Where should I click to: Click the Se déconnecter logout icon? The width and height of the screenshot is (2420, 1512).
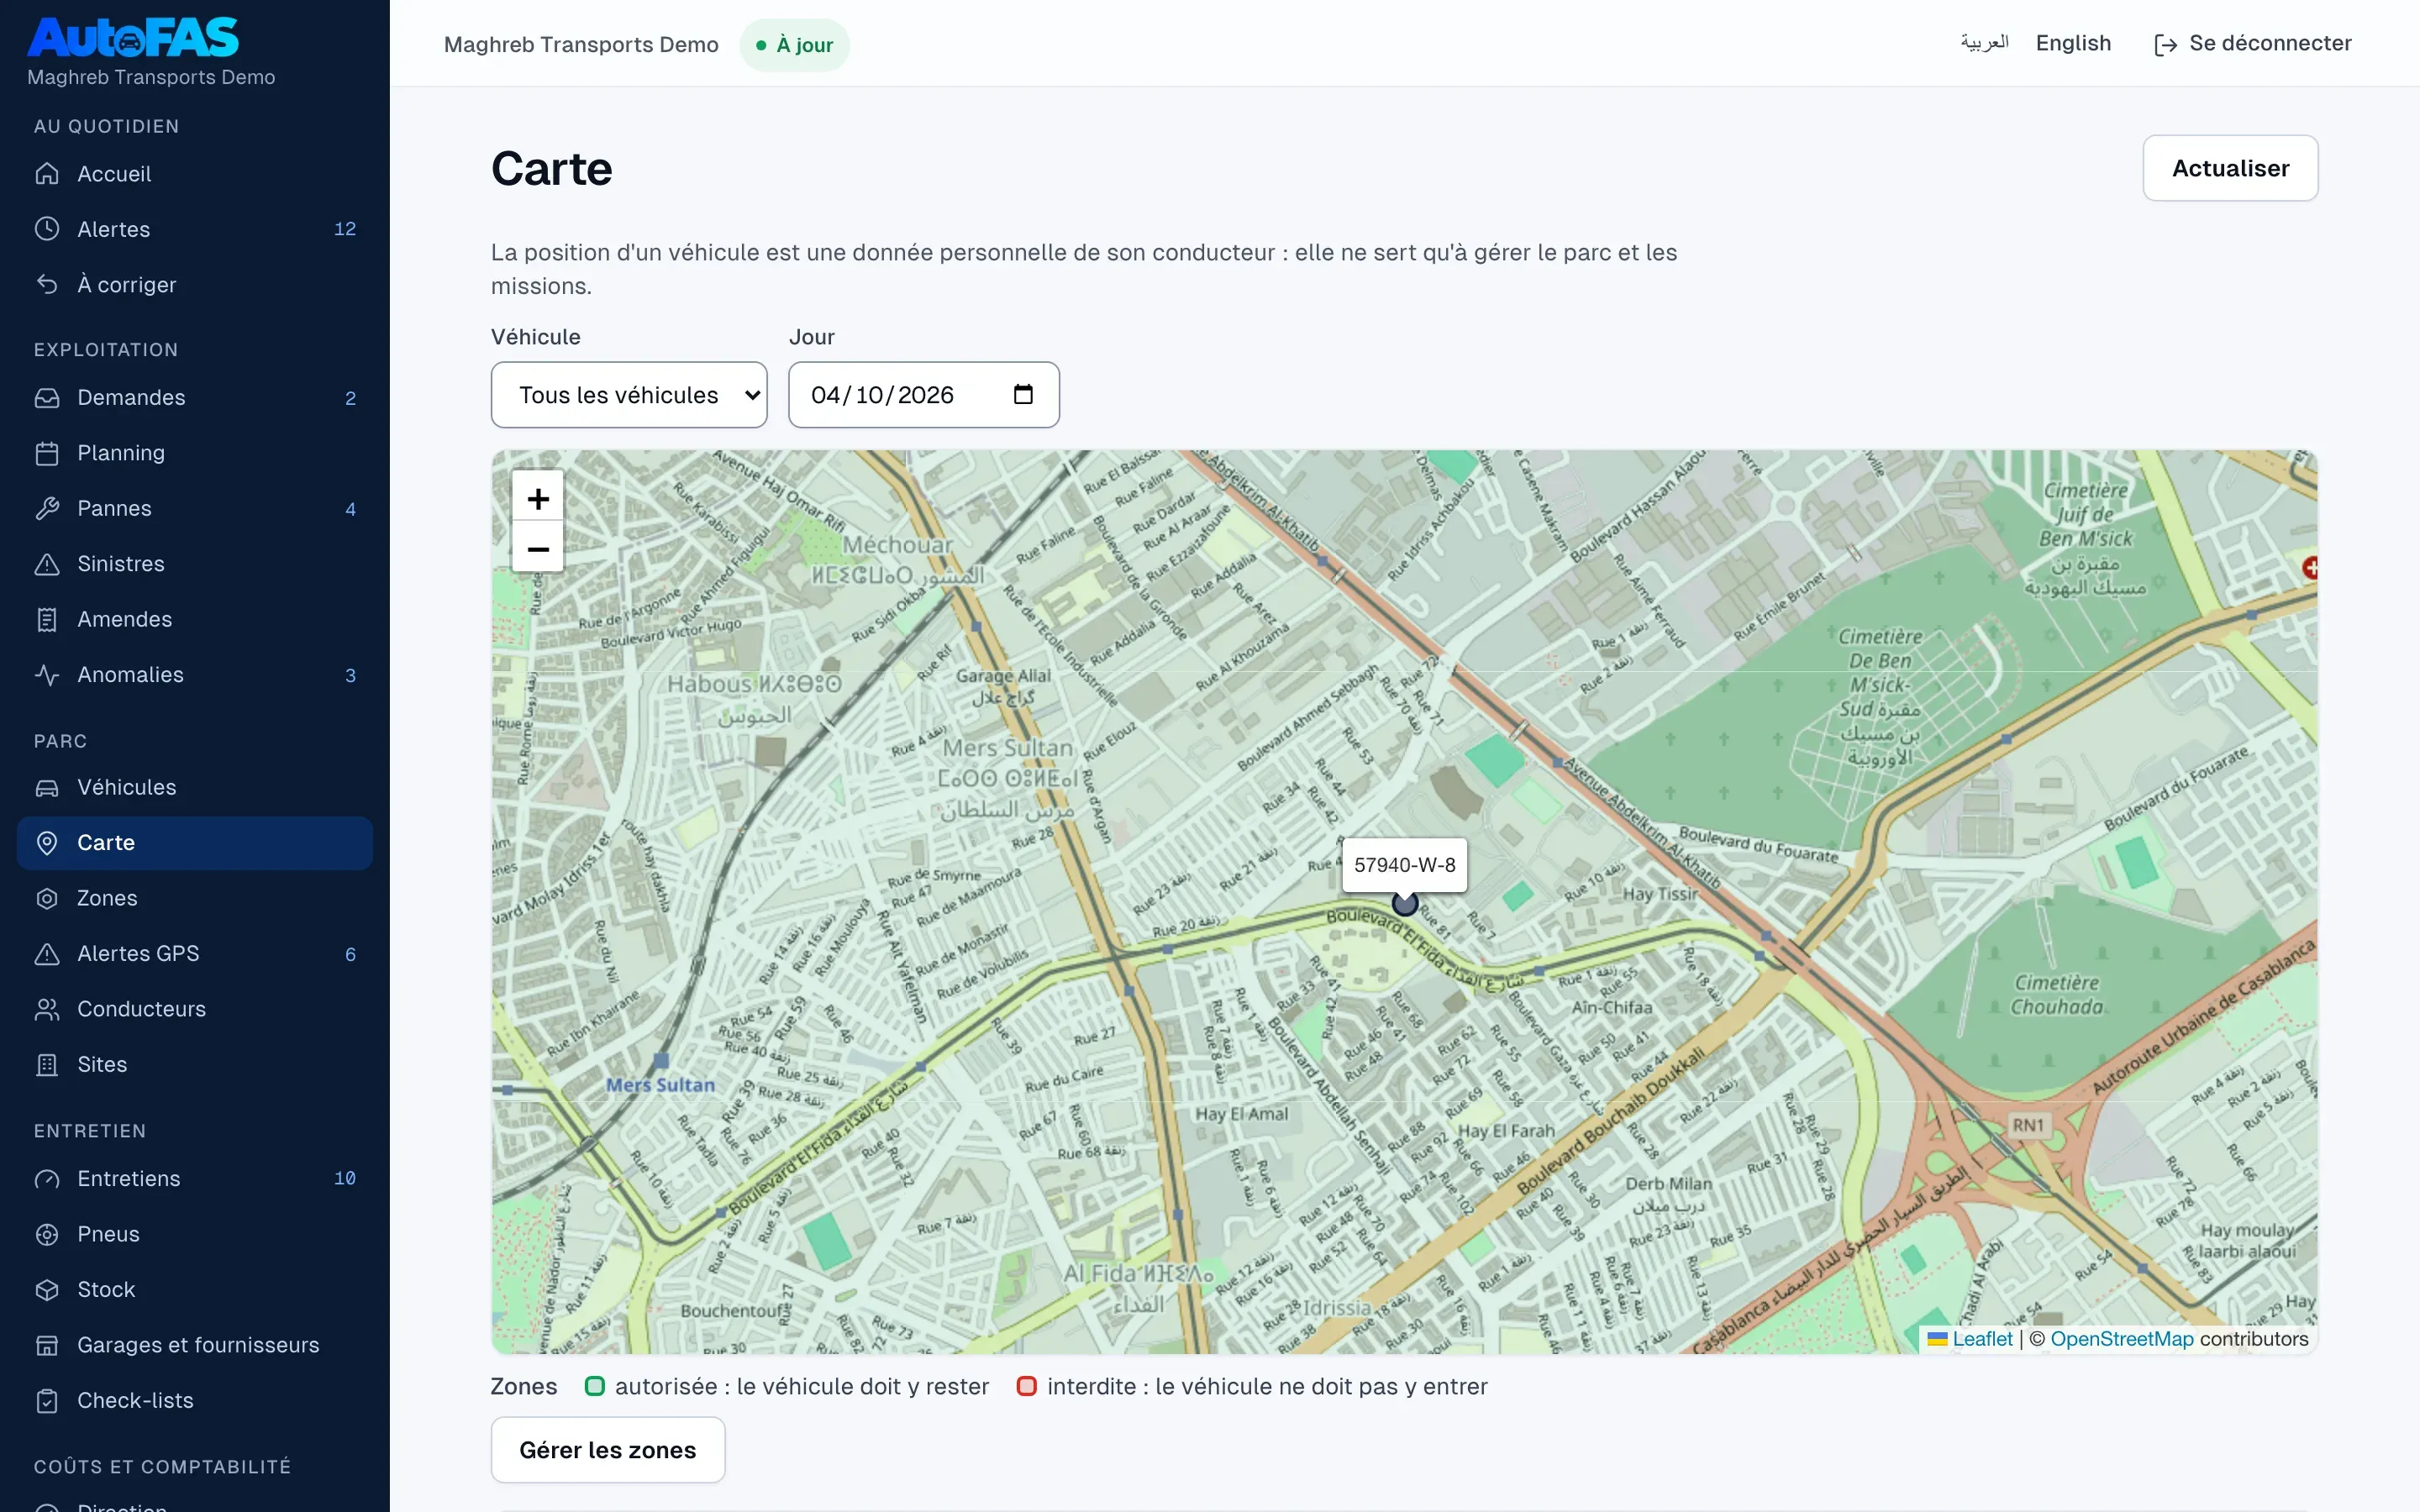coord(2165,45)
